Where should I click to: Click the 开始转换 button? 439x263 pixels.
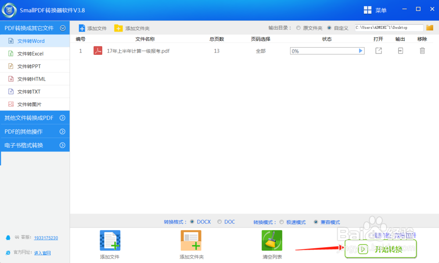click(381, 249)
